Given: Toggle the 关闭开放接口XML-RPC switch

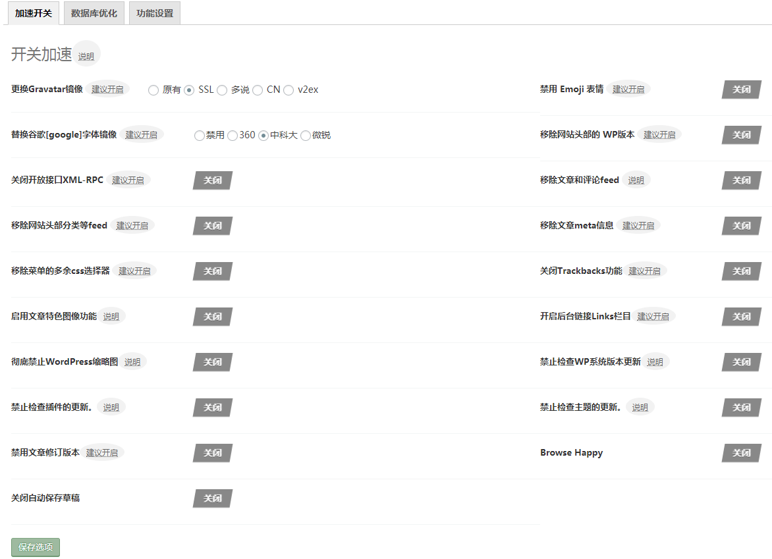Looking at the screenshot, I should coord(213,180).
